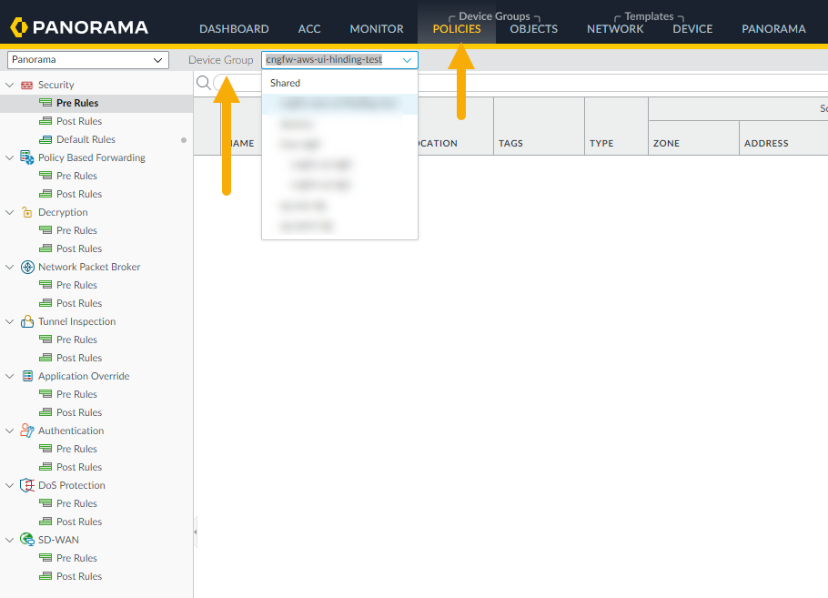Click the Policy Based Forwarding icon

27,157
